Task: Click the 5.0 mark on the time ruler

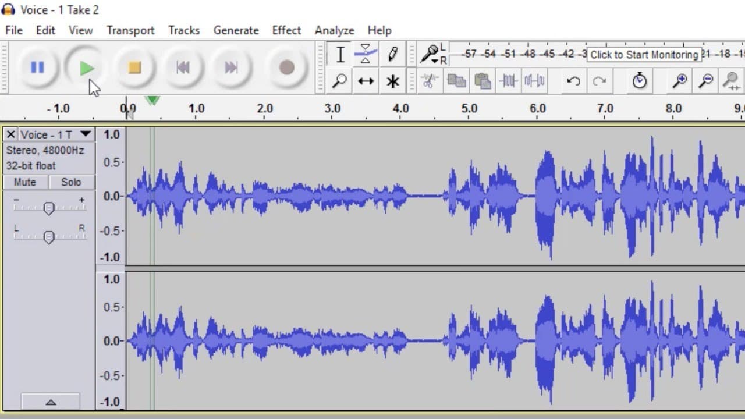Action: point(469,108)
